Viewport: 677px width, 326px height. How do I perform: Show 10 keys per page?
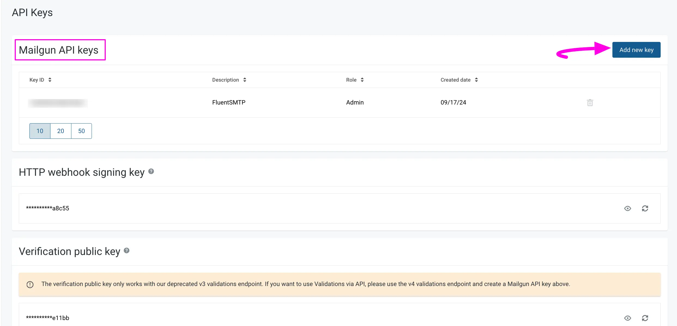pyautogui.click(x=40, y=131)
